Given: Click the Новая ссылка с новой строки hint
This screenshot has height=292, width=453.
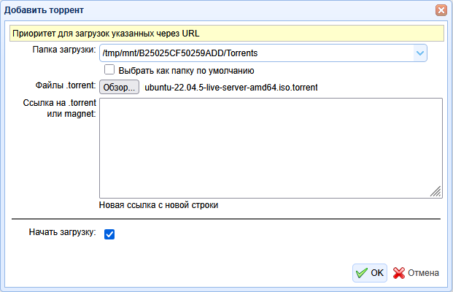Looking at the screenshot, I should (x=159, y=205).
